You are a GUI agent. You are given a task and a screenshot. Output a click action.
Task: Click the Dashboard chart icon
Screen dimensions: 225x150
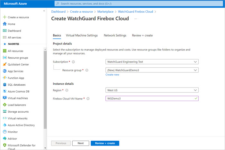(4, 31)
